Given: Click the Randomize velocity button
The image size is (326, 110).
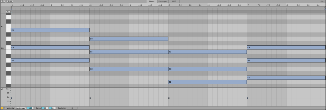Looking at the screenshot, I should tap(20, 108).
